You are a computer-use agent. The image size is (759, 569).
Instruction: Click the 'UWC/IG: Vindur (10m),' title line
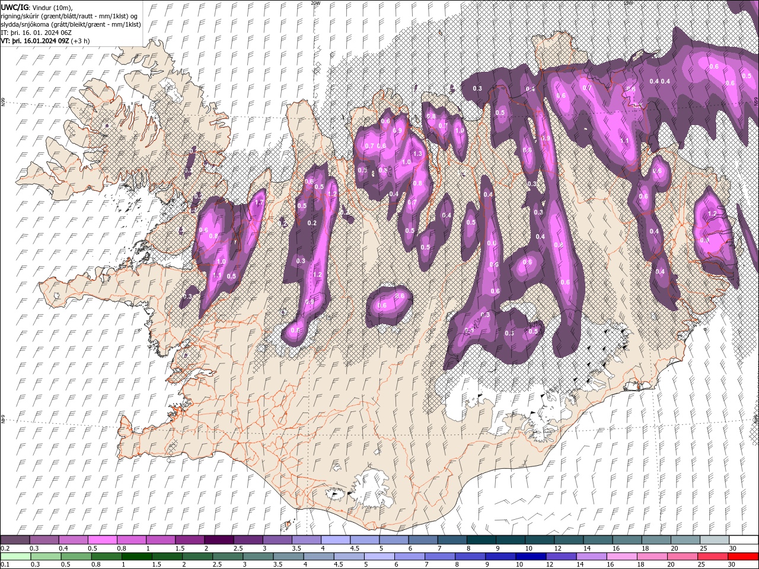[37, 7]
